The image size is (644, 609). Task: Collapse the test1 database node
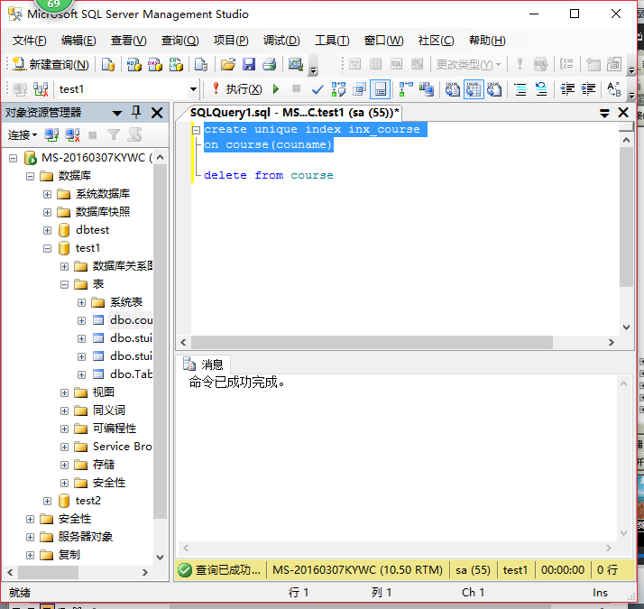[x=47, y=248]
